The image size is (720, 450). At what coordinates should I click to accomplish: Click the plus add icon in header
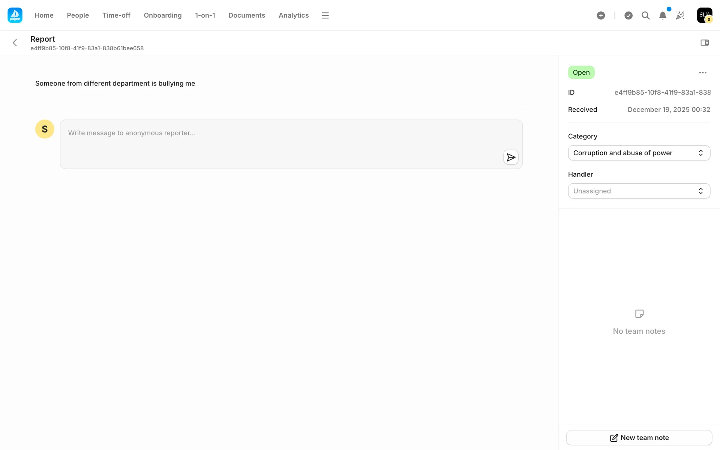[601, 15]
